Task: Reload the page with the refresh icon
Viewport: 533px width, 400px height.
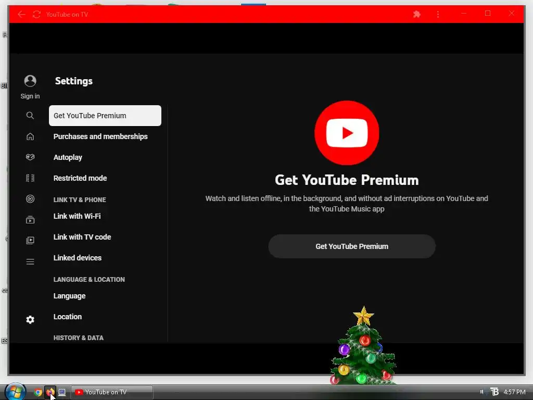Action: click(36, 14)
